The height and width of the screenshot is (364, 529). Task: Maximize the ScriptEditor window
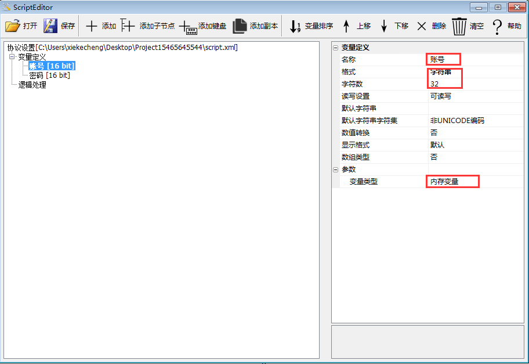tap(498, 7)
